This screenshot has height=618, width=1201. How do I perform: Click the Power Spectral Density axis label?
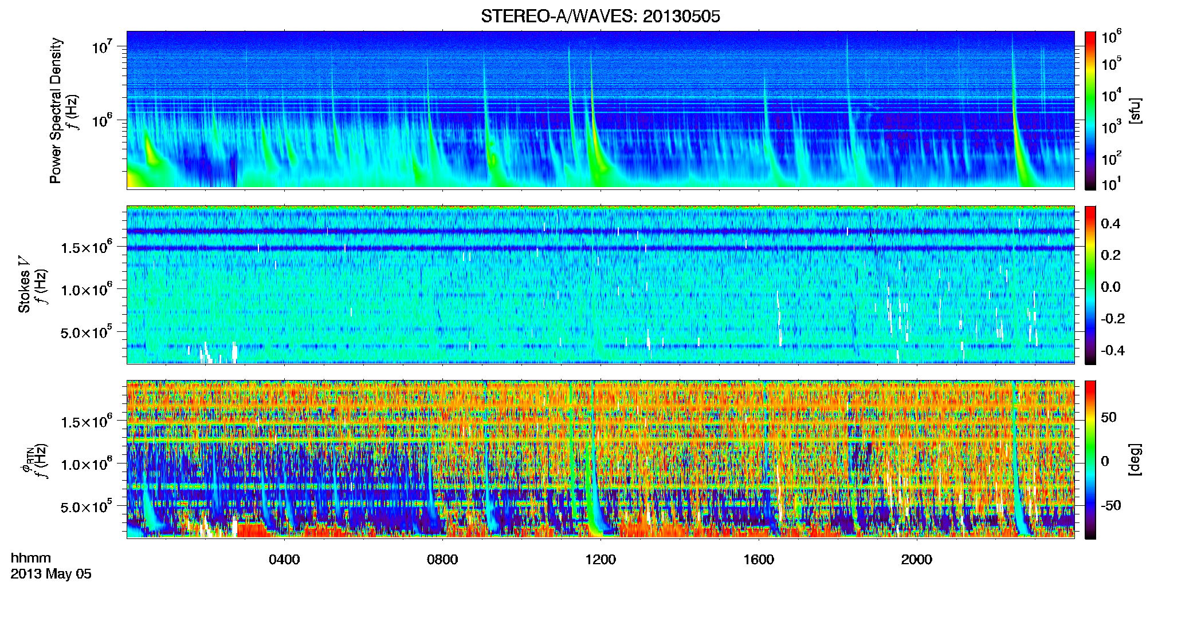(x=56, y=110)
